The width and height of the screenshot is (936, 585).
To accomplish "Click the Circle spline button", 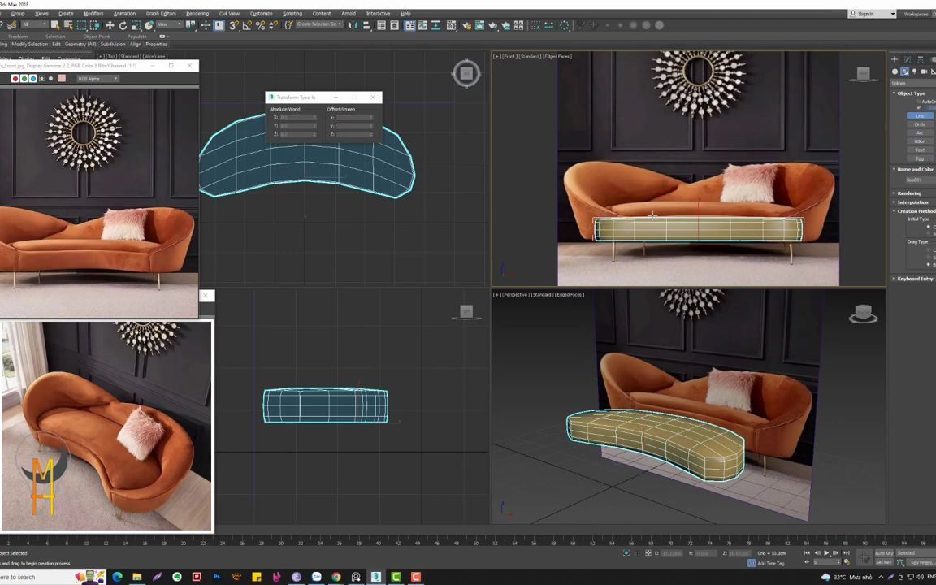I will (921, 124).
